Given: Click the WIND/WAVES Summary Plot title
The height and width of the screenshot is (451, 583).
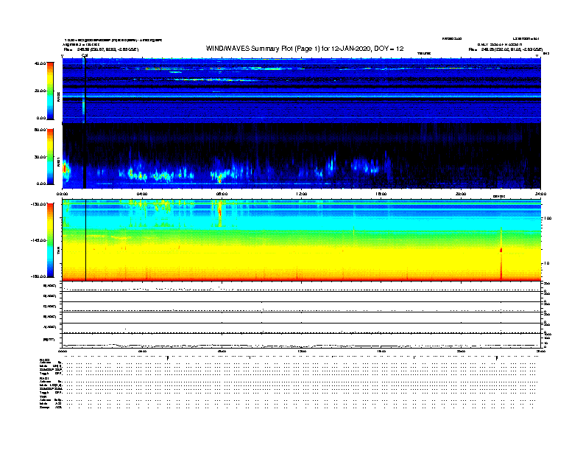Looking at the screenshot, I should 305,49.
